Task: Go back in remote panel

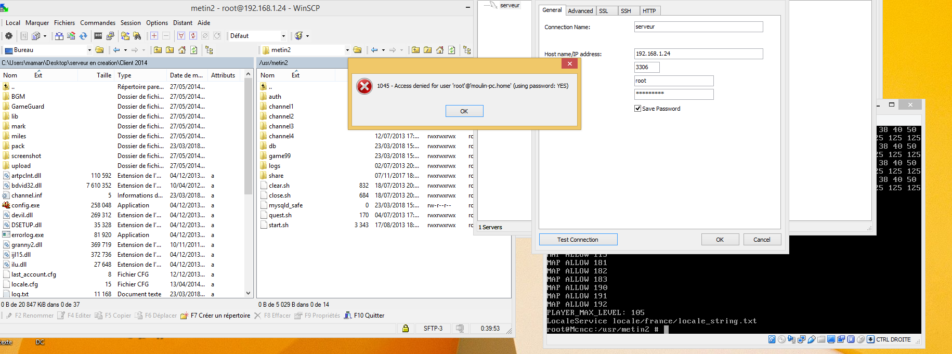Action: click(x=374, y=50)
